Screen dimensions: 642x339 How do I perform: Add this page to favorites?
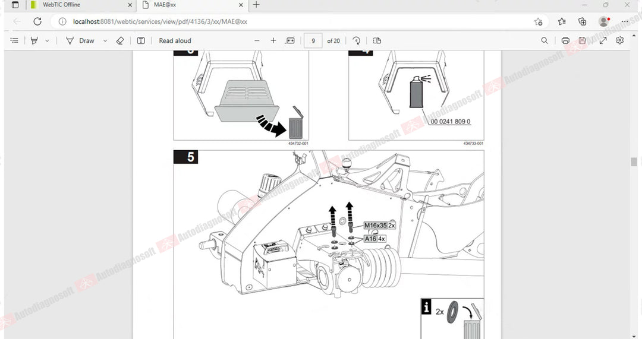(538, 22)
